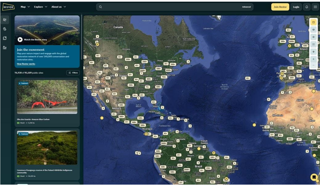Screen dimensions: 320x186
Task: Click the Join Restor button
Action: pos(280,7)
